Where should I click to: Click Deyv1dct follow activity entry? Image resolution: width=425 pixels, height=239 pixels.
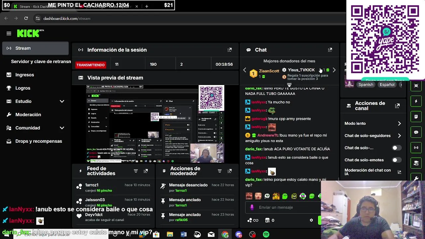(x=114, y=217)
